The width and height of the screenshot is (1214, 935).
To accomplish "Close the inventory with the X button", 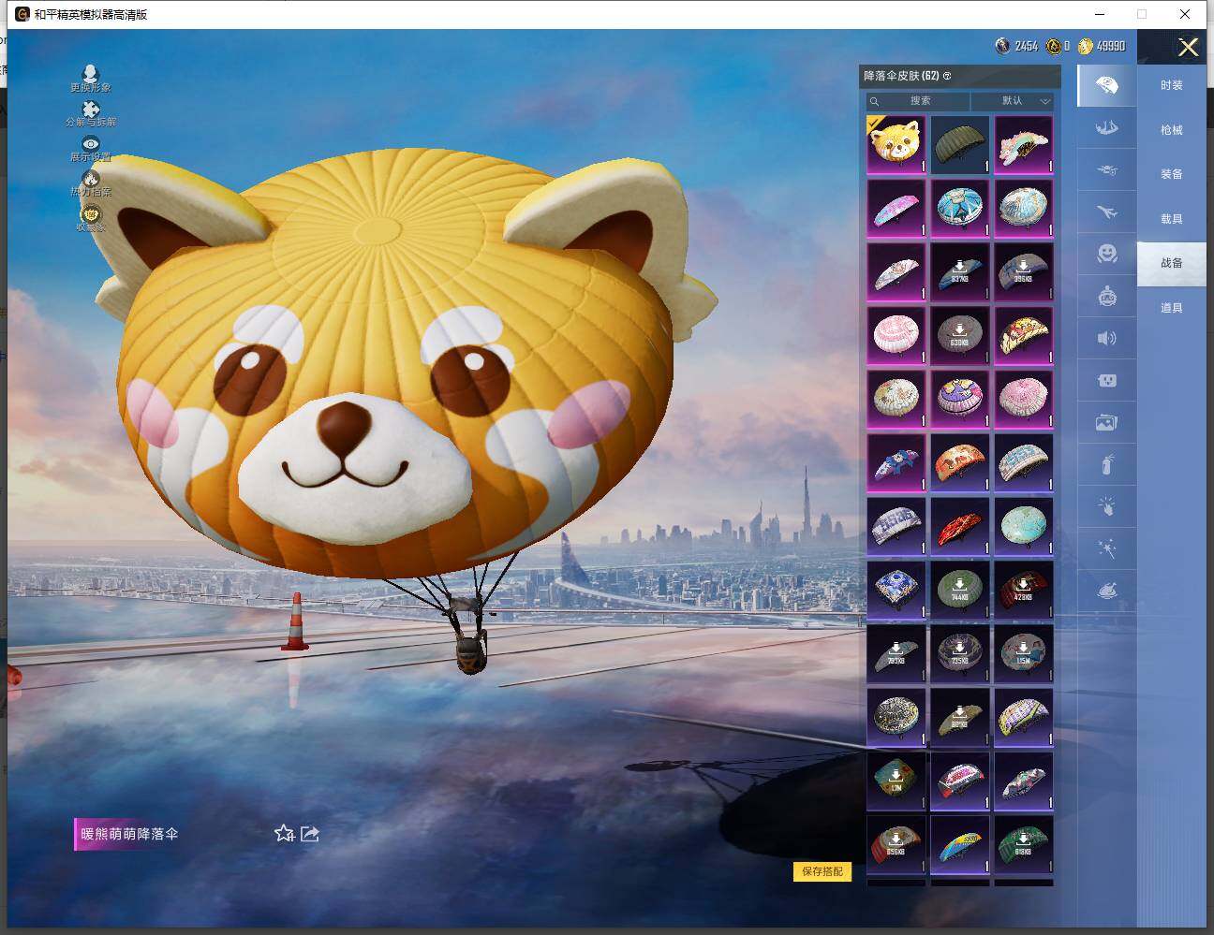I will coord(1188,48).
